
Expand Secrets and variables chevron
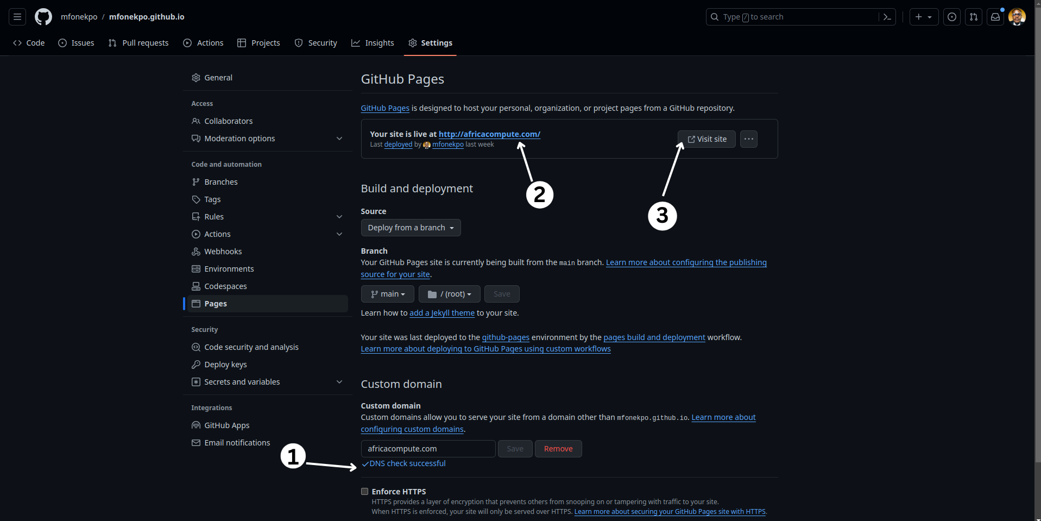[339, 382]
